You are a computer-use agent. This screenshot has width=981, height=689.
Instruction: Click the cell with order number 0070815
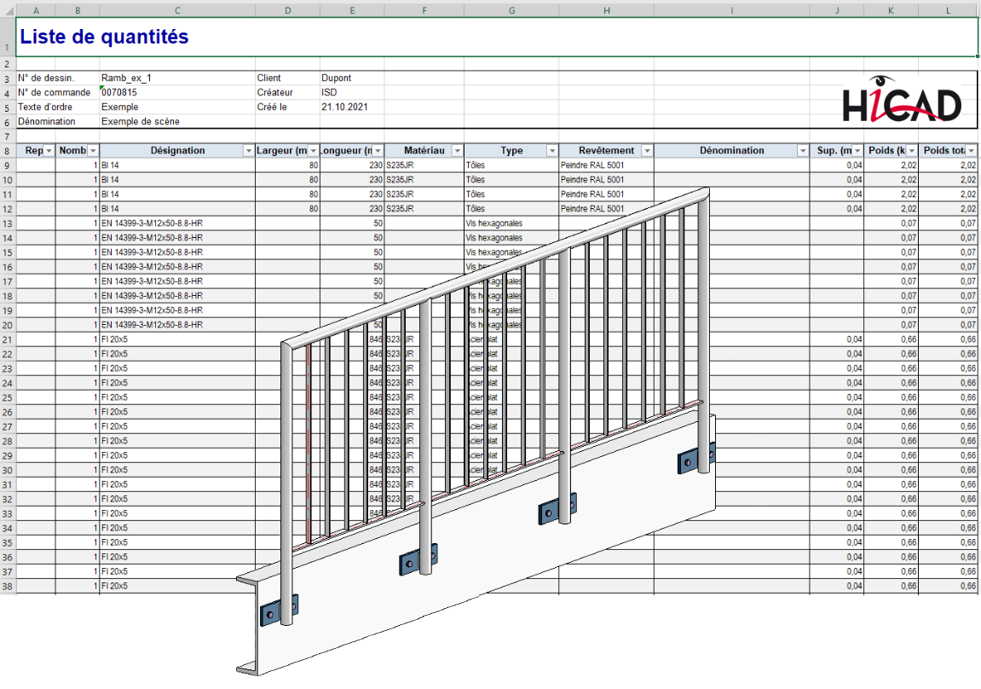119,93
